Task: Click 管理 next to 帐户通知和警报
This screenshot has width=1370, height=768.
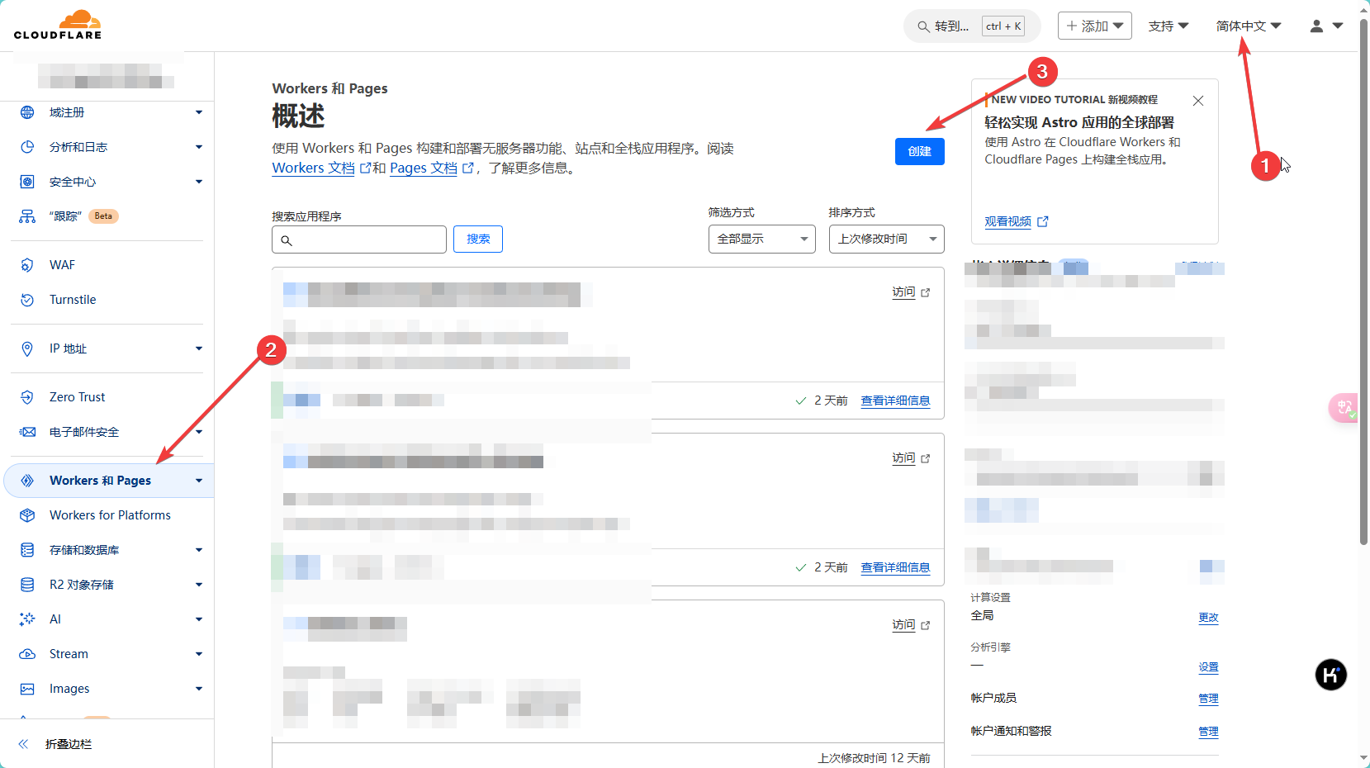Action: pyautogui.click(x=1208, y=732)
